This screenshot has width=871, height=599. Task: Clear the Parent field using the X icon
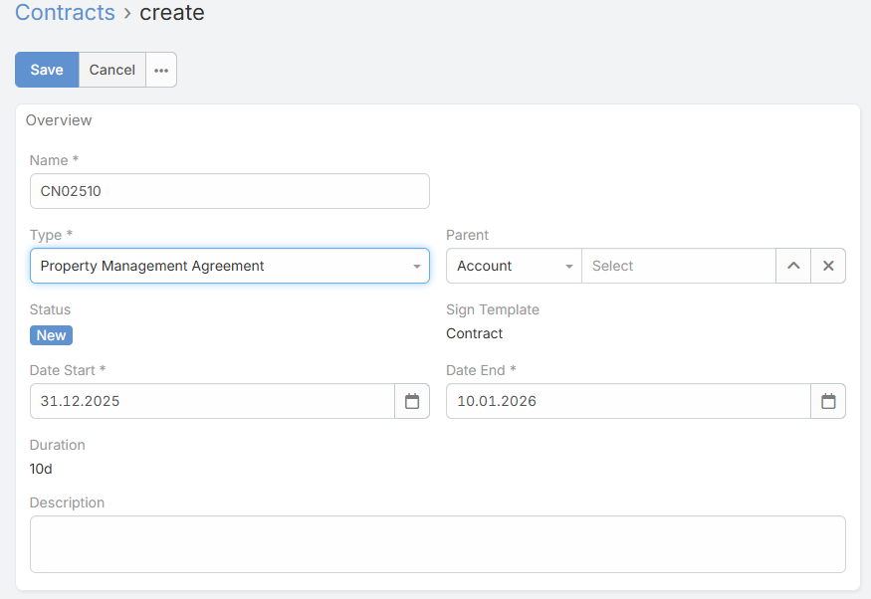coord(828,266)
